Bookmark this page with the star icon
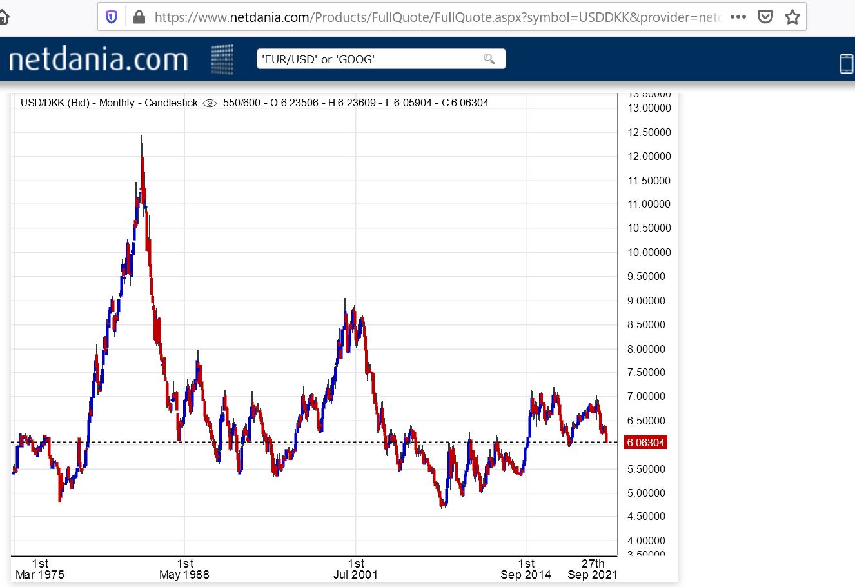Image resolution: width=855 pixels, height=587 pixels. [792, 17]
